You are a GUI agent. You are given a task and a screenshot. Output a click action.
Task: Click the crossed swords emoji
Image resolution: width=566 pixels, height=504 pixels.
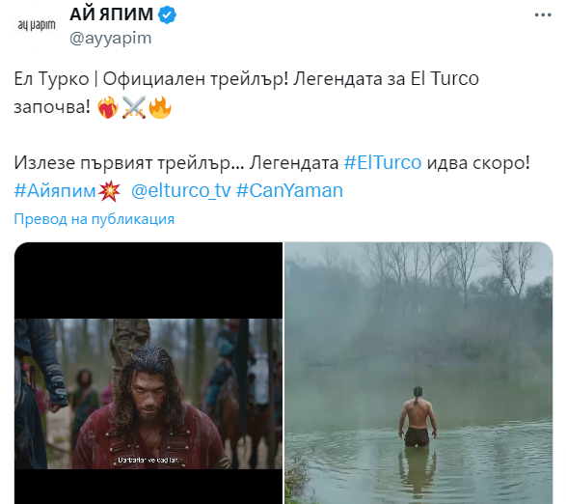tap(134, 107)
